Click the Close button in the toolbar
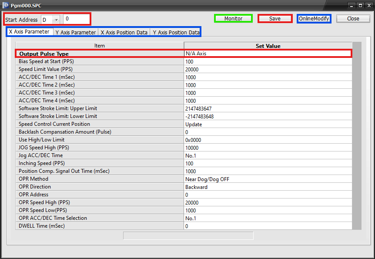The width and height of the screenshot is (375, 259). pyautogui.click(x=353, y=19)
